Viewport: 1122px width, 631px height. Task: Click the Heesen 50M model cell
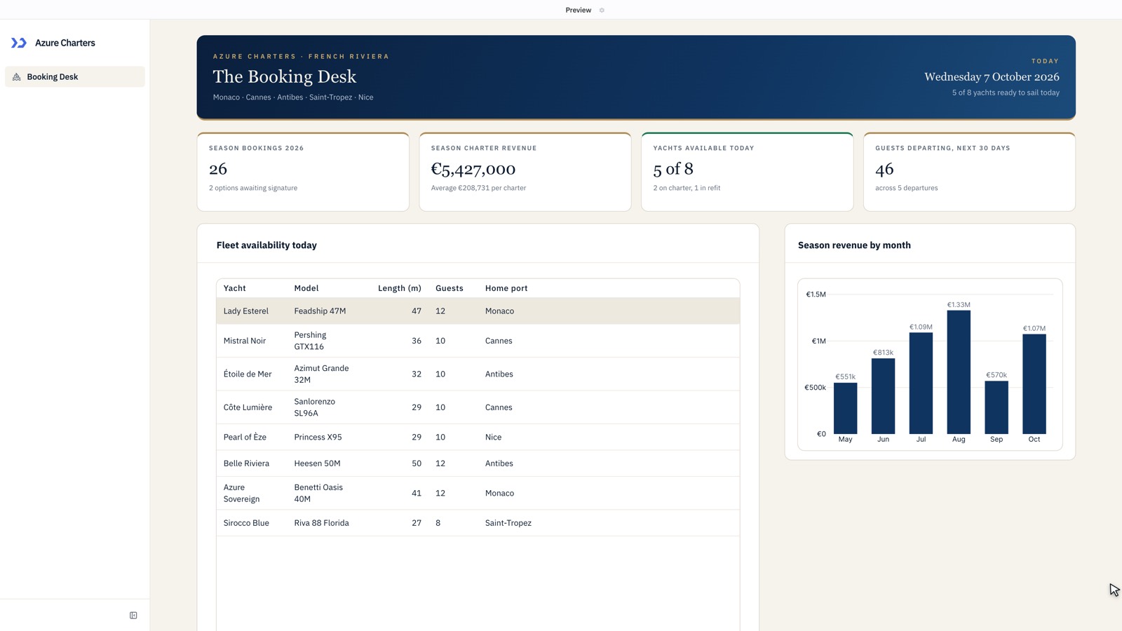pos(317,463)
